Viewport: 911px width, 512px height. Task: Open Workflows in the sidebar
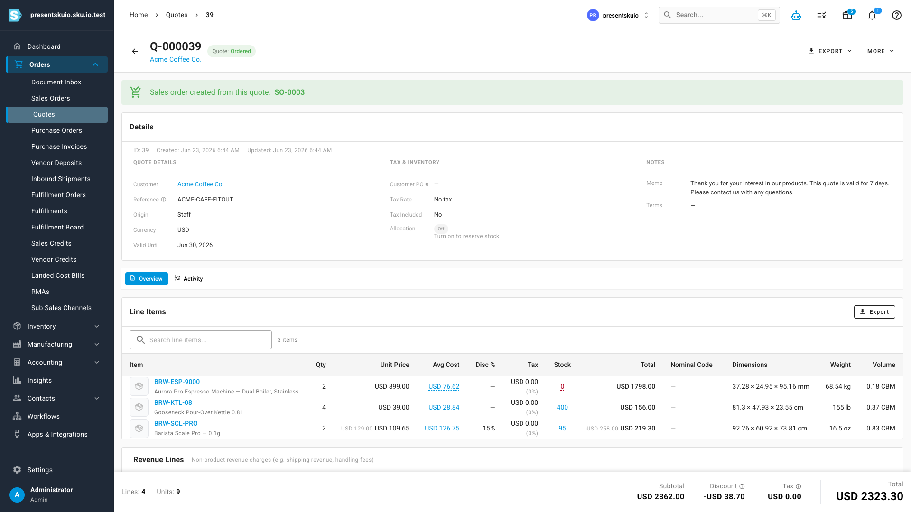click(x=57, y=416)
